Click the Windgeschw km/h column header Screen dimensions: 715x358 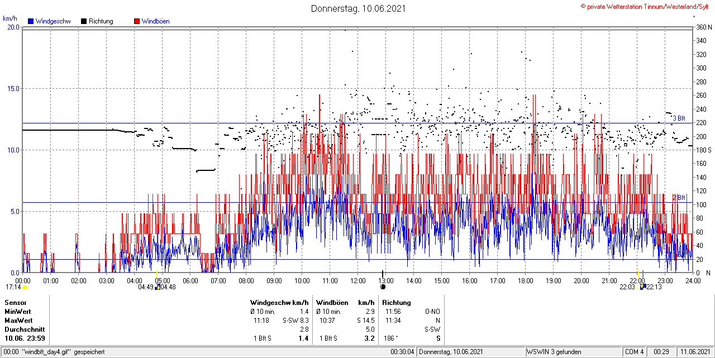click(279, 303)
